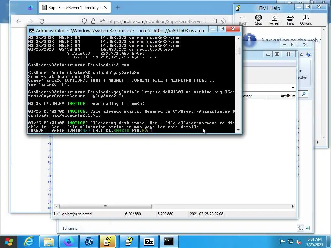This screenshot has width=331, height=248.
Task: Open the blue globe app on taskbar
Action: [89, 242]
